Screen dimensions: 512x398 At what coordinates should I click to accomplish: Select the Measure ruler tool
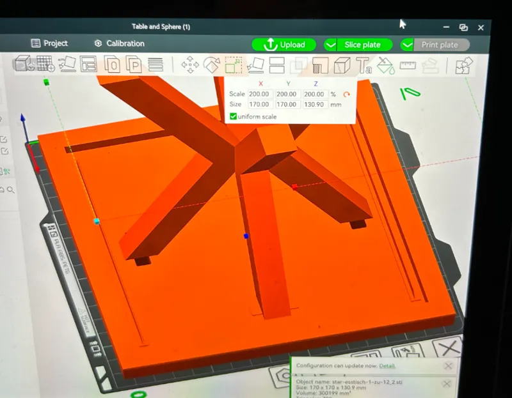(x=408, y=66)
